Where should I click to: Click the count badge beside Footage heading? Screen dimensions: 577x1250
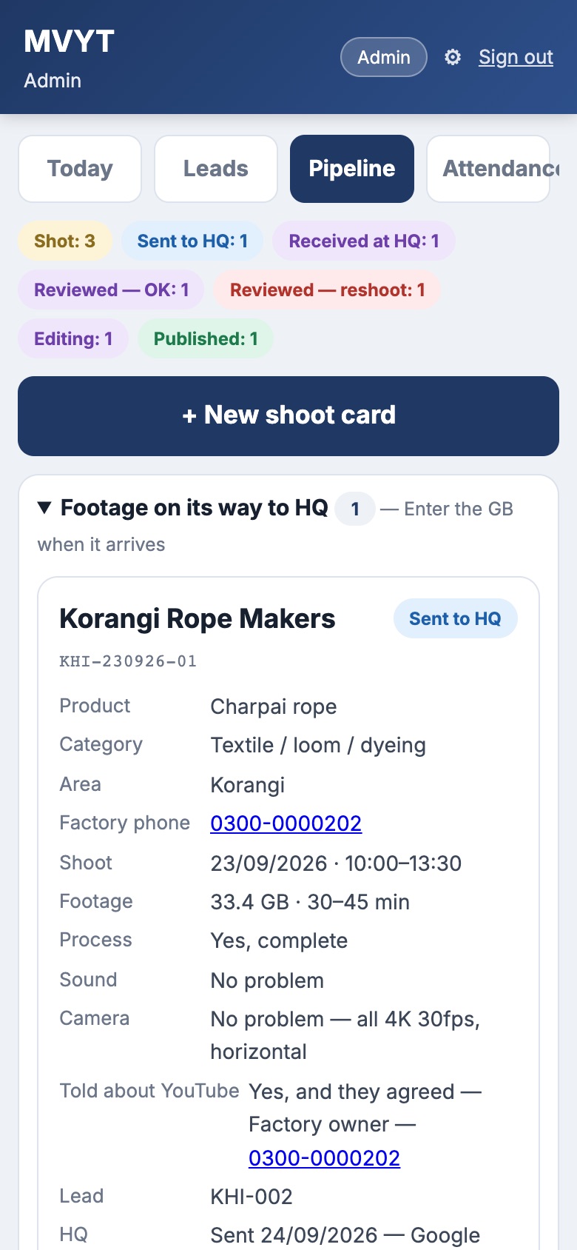355,509
